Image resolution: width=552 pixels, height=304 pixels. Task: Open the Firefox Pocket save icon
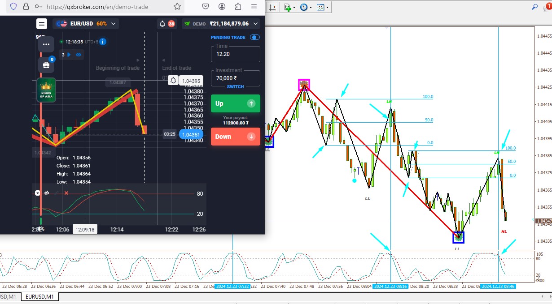click(x=206, y=7)
